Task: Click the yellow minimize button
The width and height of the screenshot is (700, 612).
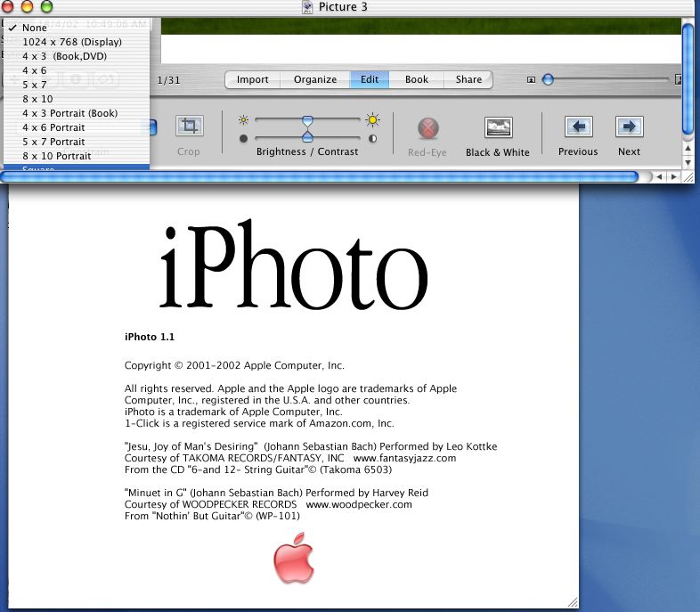Action: pyautogui.click(x=28, y=6)
